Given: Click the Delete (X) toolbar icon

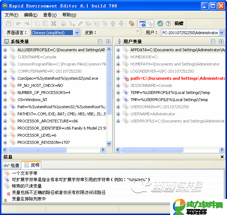Looking at the screenshot, I should pyautogui.click(x=54, y=23).
